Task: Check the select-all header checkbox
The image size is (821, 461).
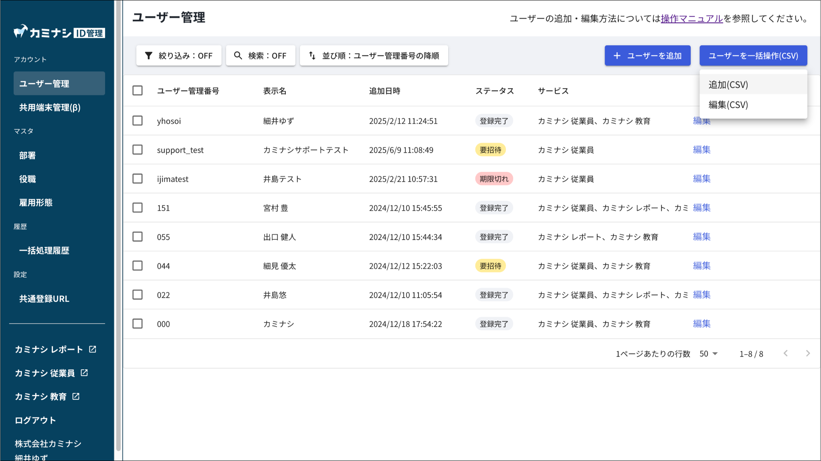Action: pos(138,91)
